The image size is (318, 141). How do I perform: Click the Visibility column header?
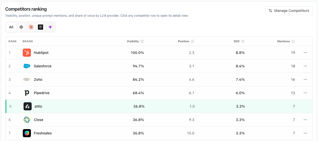133,41
